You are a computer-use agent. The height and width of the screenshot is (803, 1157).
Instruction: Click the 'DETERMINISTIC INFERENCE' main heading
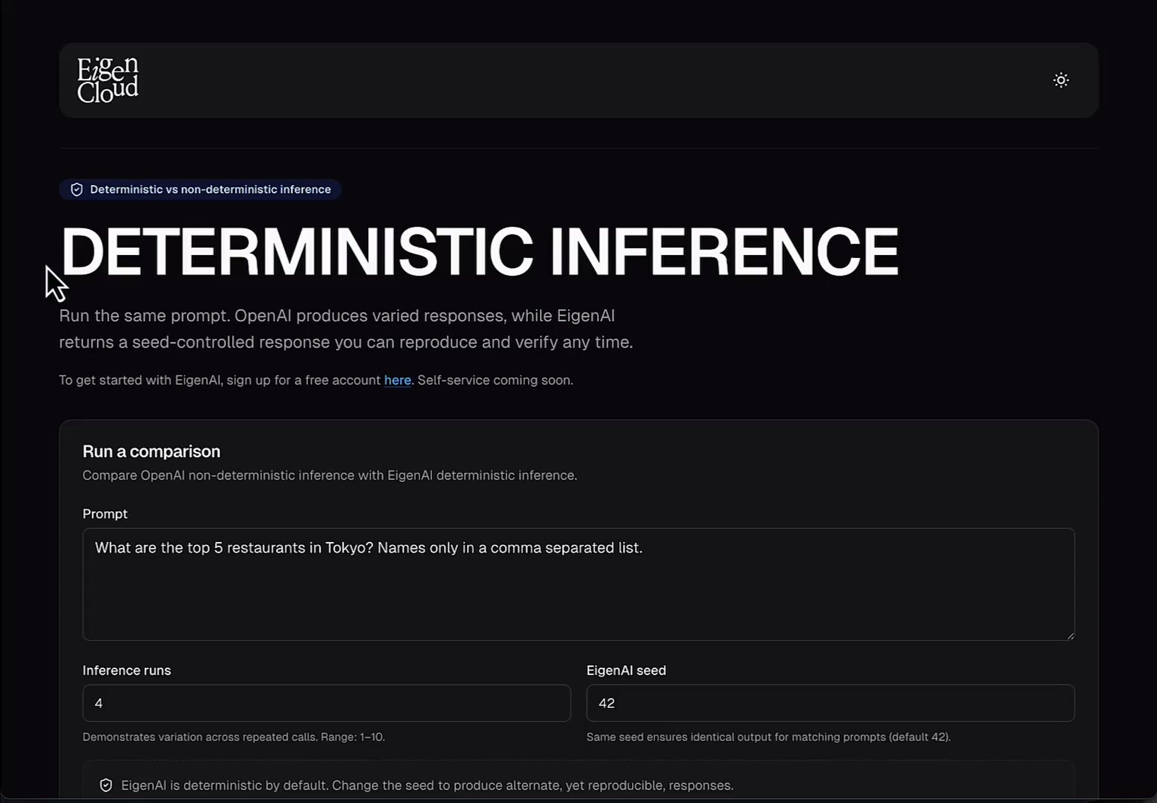tap(480, 251)
